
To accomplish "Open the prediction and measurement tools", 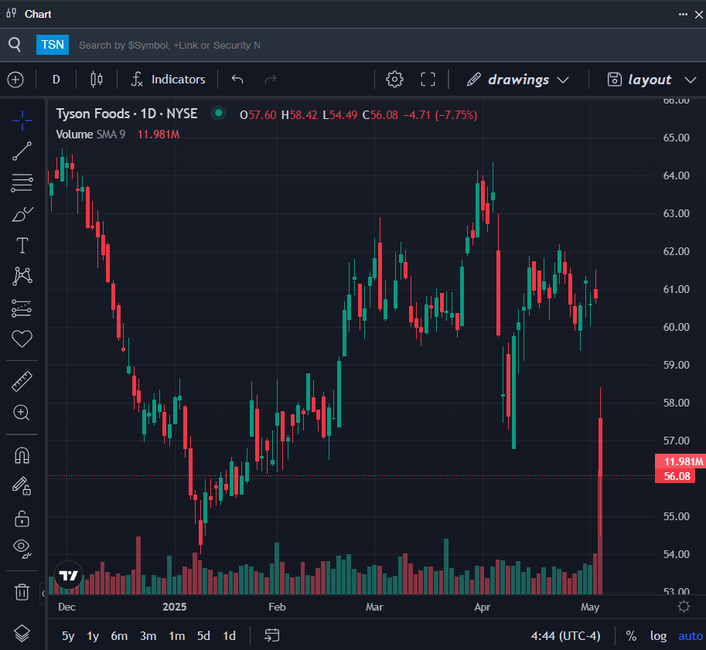I will pos(22,308).
